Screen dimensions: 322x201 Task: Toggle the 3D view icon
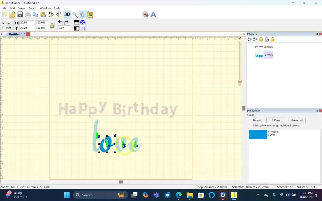(x=67, y=14)
